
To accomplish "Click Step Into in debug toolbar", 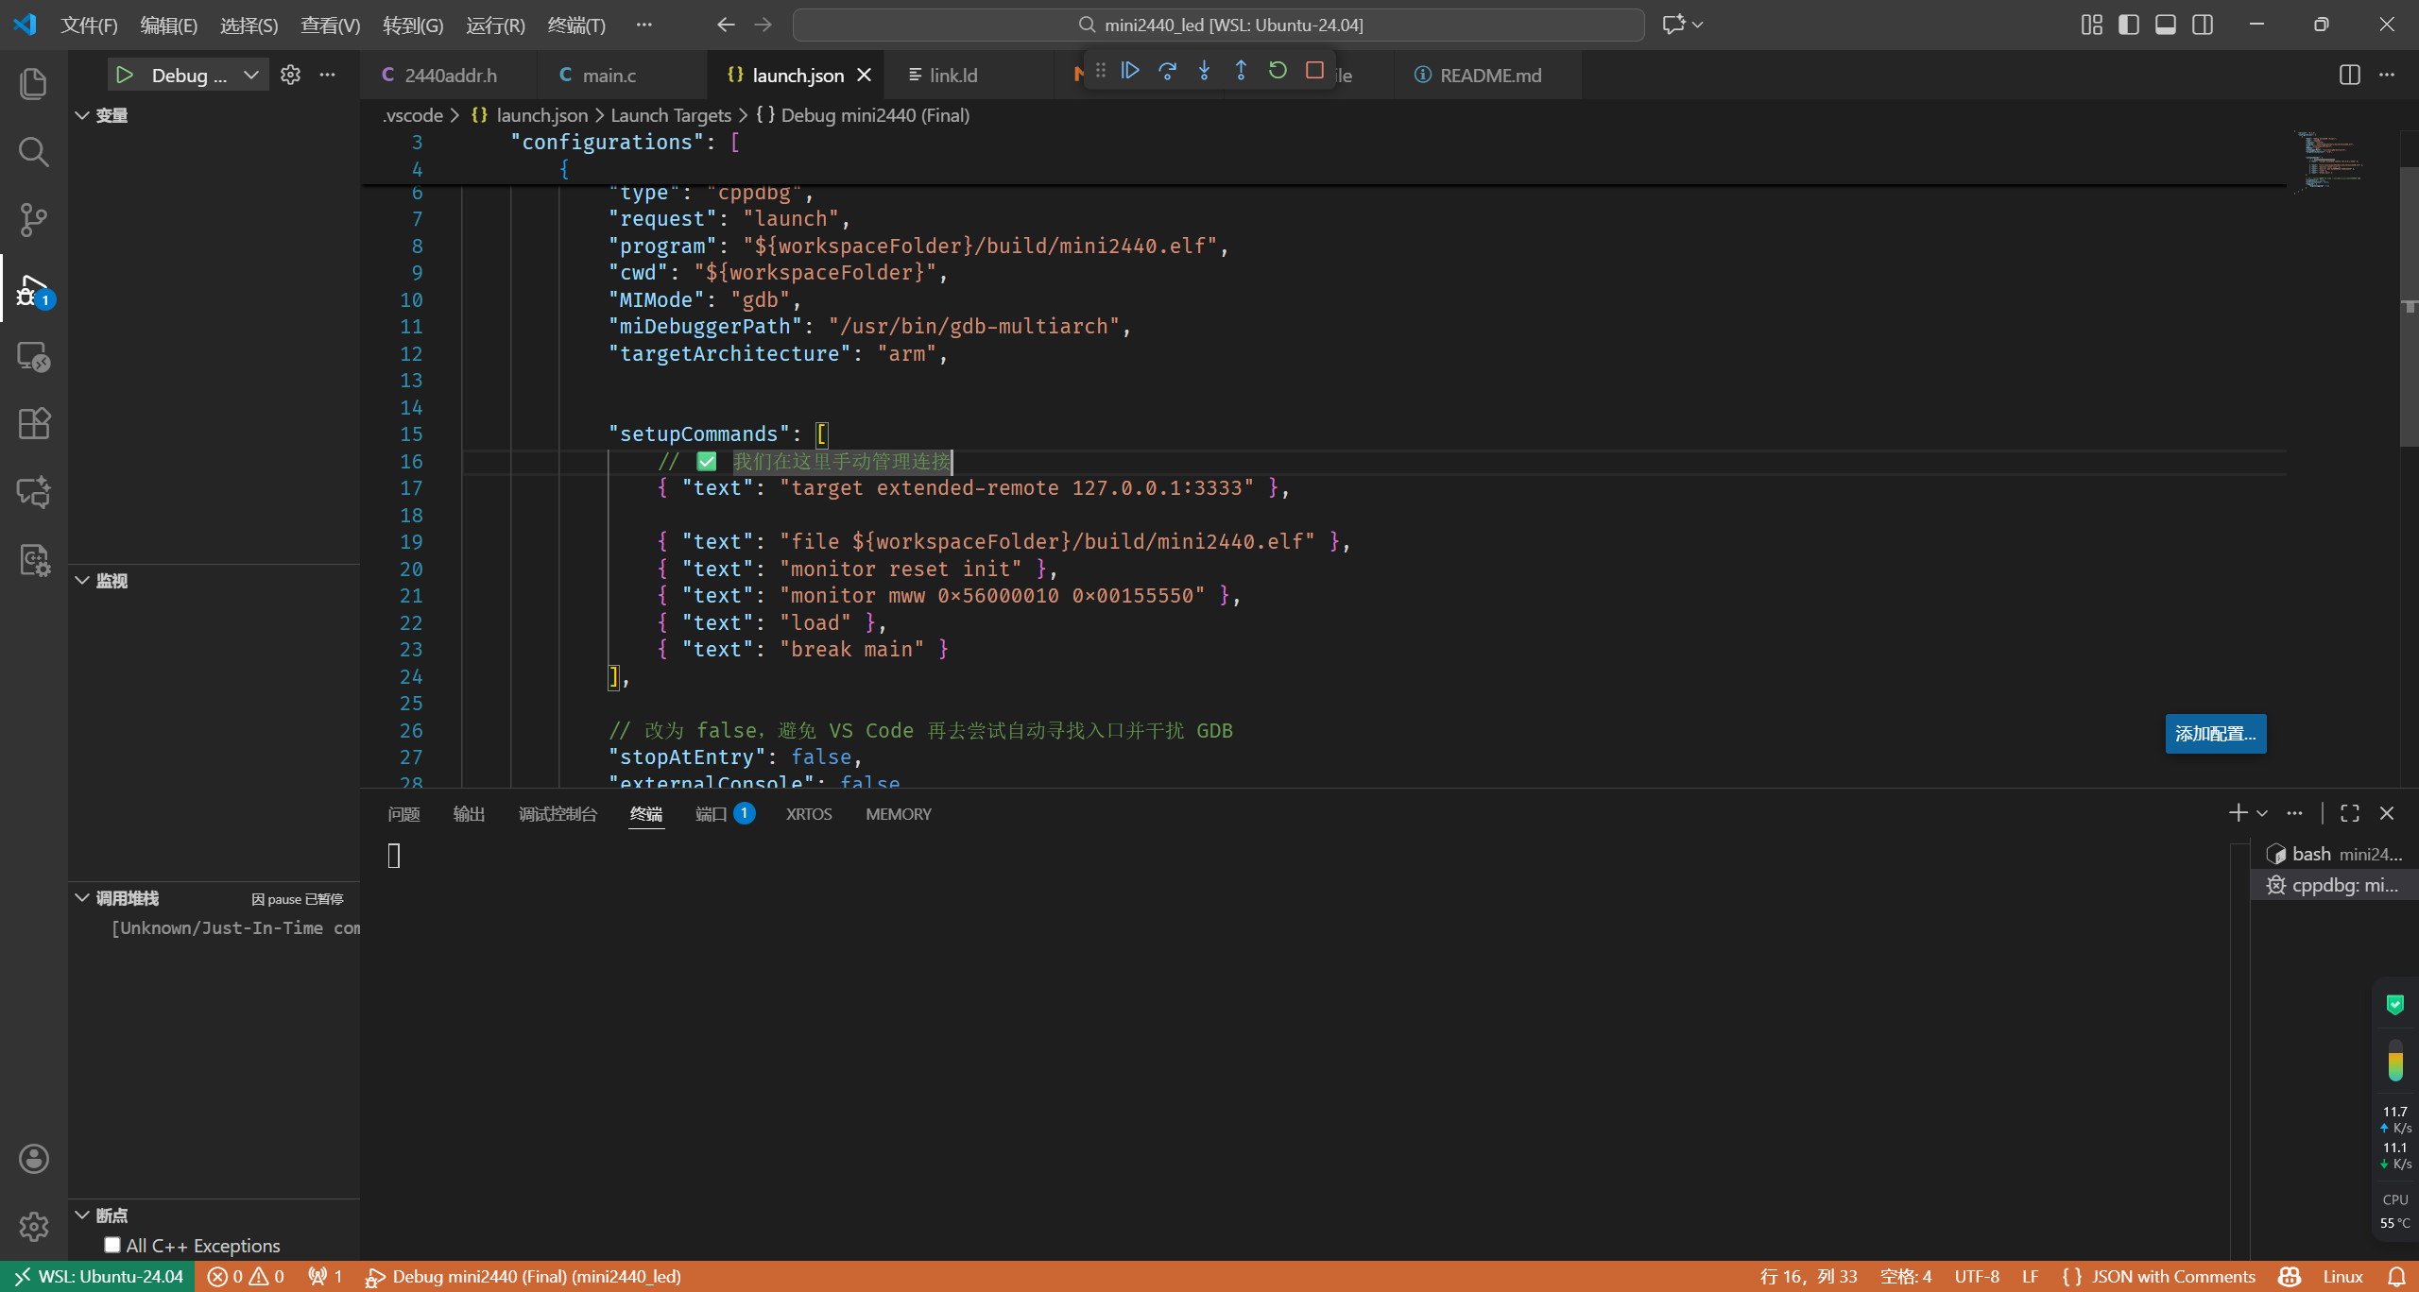I will tap(1204, 71).
